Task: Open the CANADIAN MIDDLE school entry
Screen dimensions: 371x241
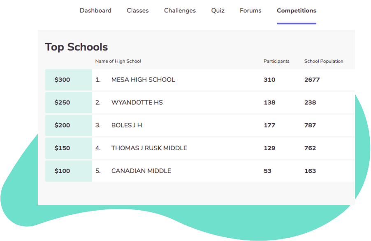Action: tap(141, 171)
